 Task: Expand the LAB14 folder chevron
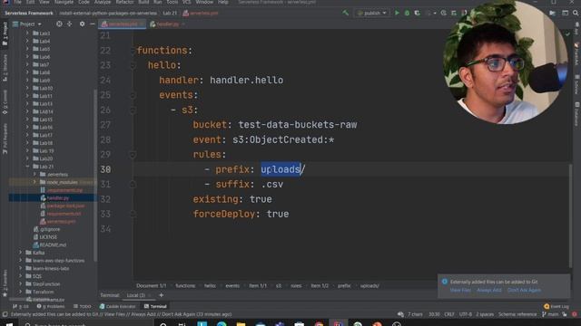pos(27,111)
